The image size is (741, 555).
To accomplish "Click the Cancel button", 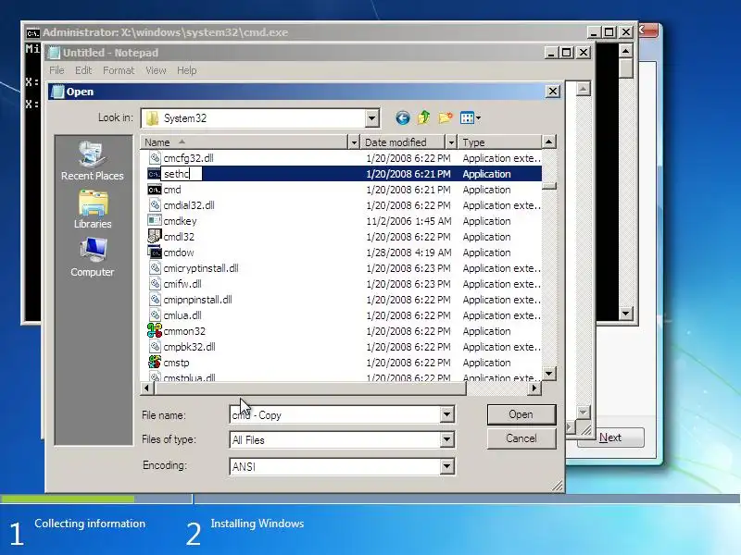I will click(521, 438).
